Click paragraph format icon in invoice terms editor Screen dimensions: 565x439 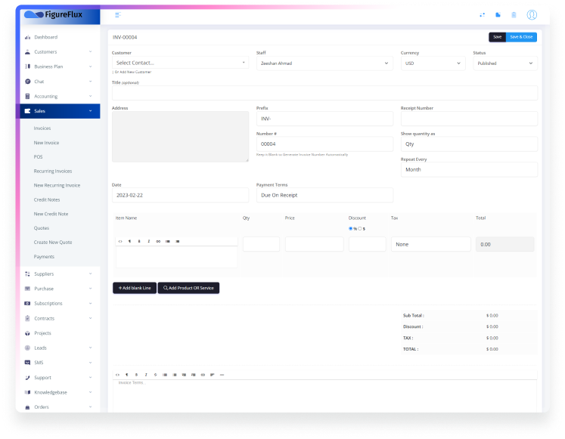[127, 375]
